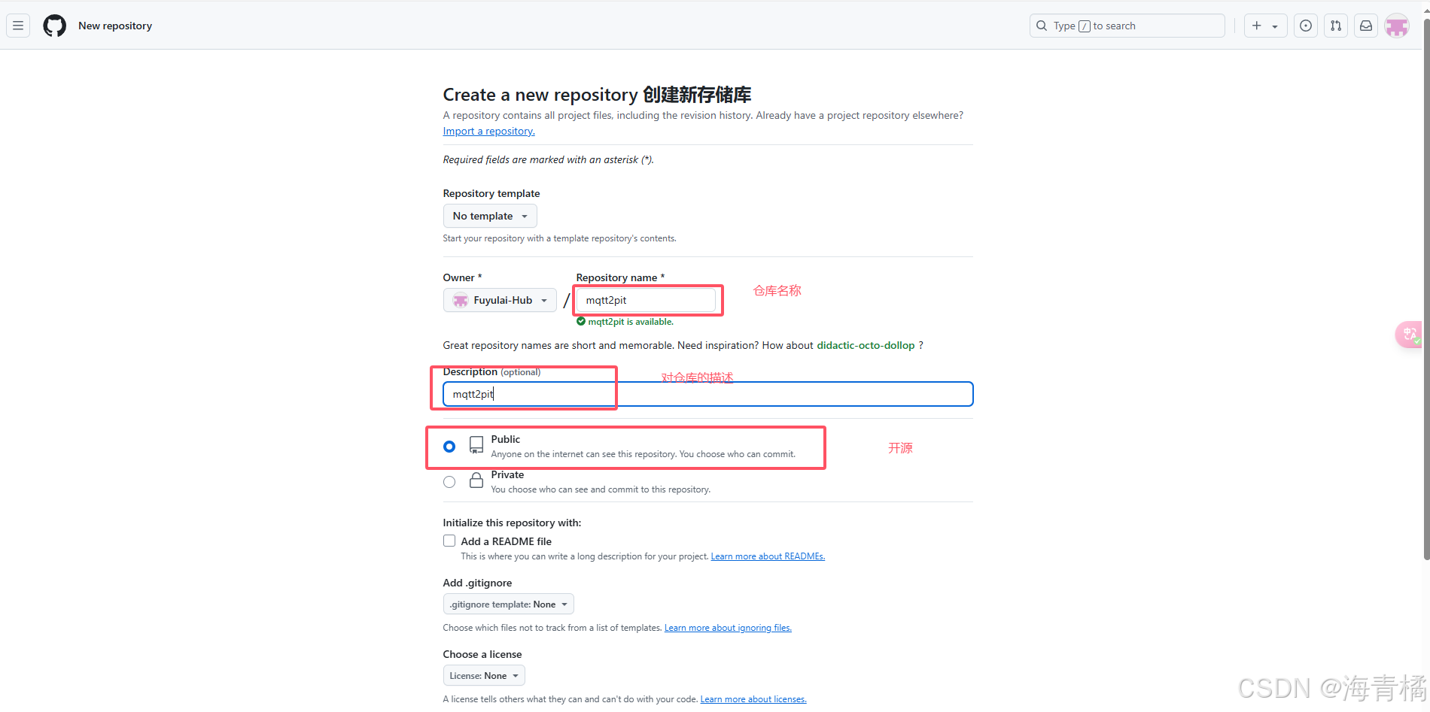Click the Fuyulai-Hub owner avatar icon

[x=460, y=301]
